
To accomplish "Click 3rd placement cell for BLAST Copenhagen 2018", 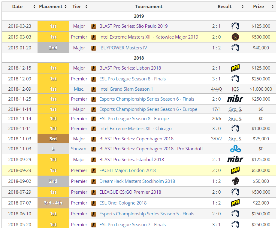I will tap(53, 139).
